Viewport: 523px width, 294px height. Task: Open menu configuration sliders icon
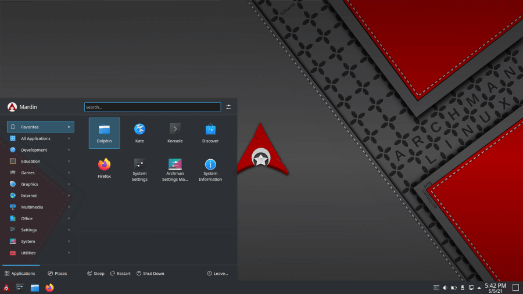[228, 107]
